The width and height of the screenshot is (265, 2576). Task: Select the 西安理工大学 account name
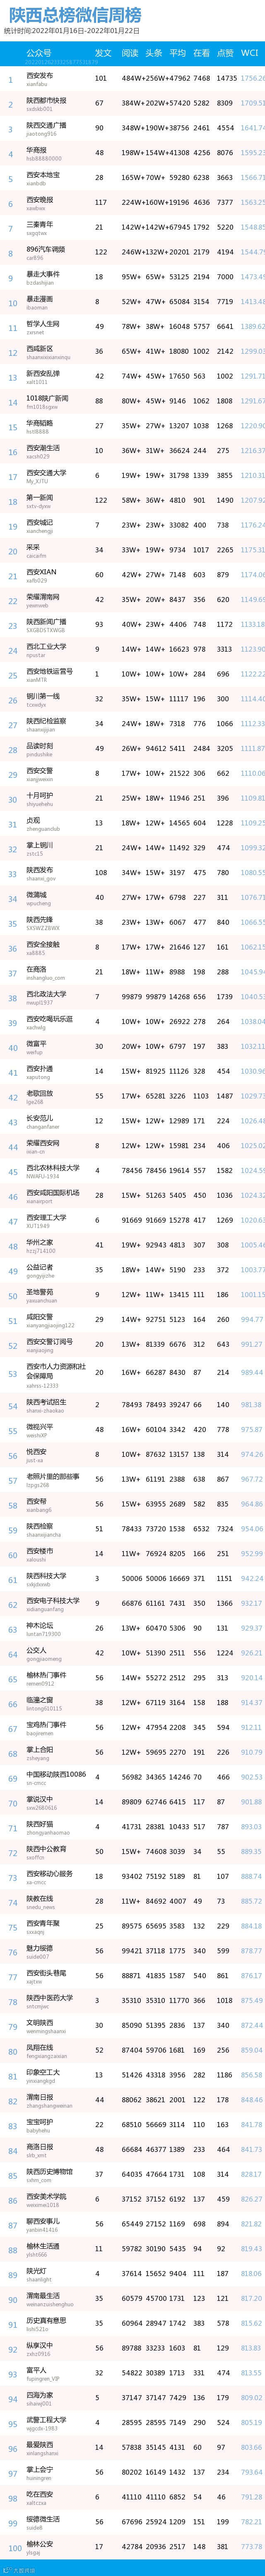pos(46,1217)
